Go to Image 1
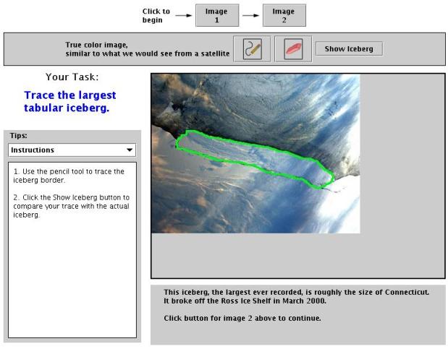The width and height of the screenshot is (448, 349). click(x=216, y=15)
